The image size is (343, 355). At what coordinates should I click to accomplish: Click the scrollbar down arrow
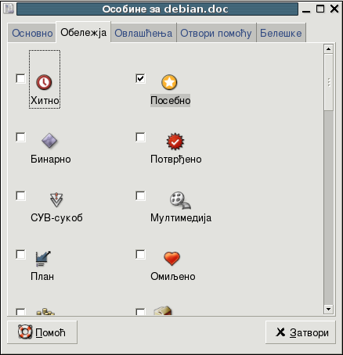coord(328,309)
